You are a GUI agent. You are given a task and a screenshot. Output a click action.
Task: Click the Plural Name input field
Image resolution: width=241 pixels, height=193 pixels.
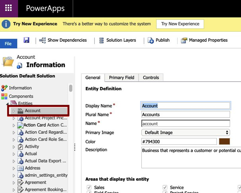(186, 115)
